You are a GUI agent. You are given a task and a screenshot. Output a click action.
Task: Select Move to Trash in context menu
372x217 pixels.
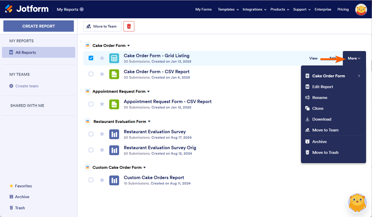(325, 153)
